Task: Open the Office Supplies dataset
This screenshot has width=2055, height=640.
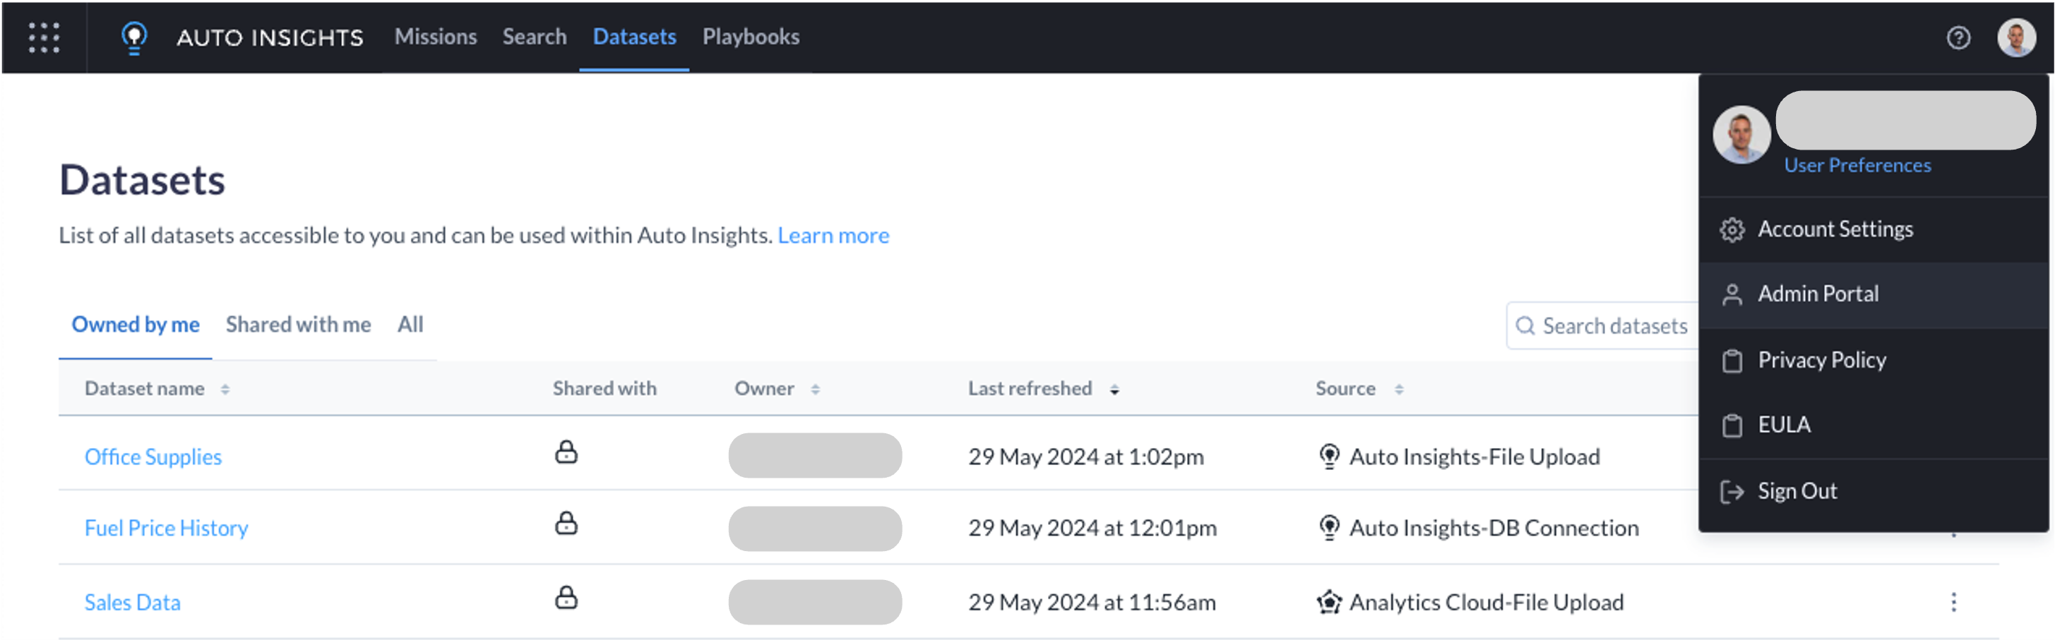Action: coord(153,457)
